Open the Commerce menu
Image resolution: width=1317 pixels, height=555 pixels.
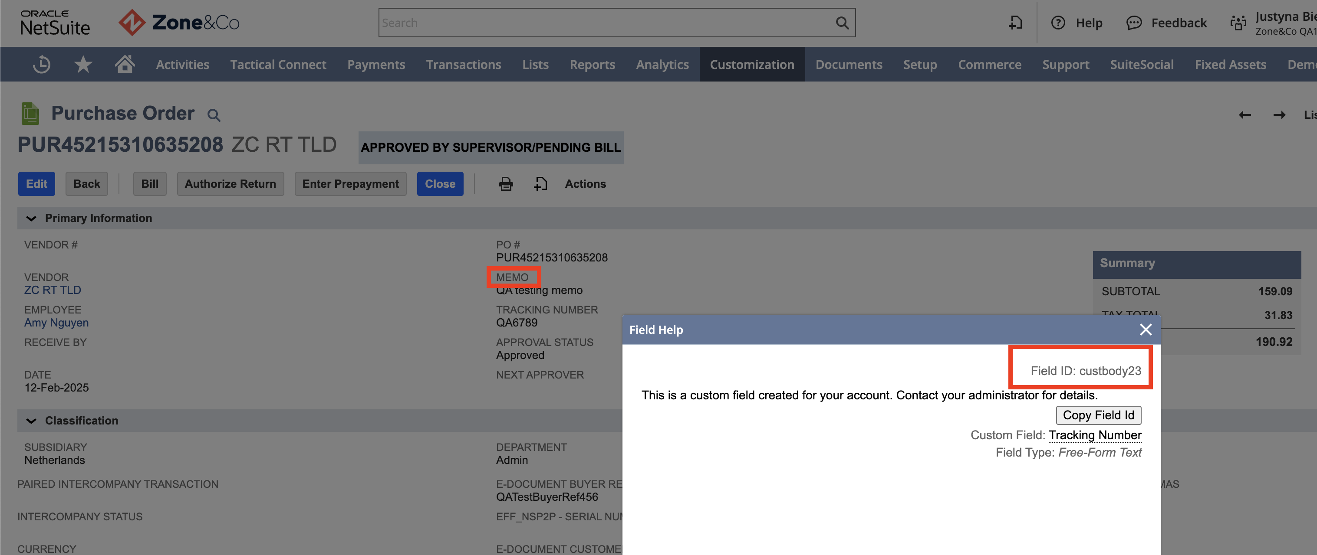click(989, 65)
